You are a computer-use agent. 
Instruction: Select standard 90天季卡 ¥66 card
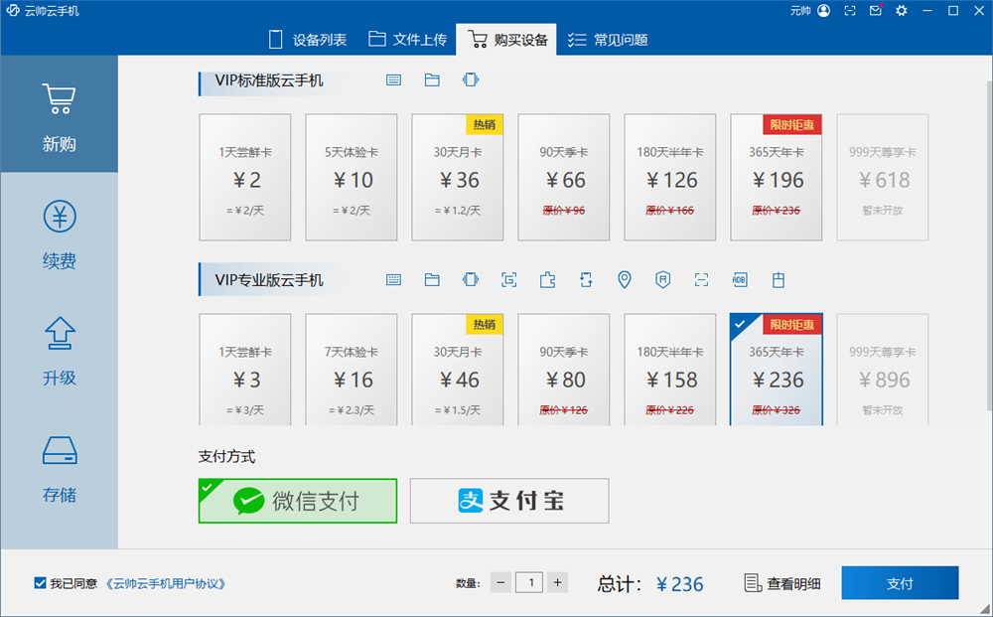click(564, 178)
